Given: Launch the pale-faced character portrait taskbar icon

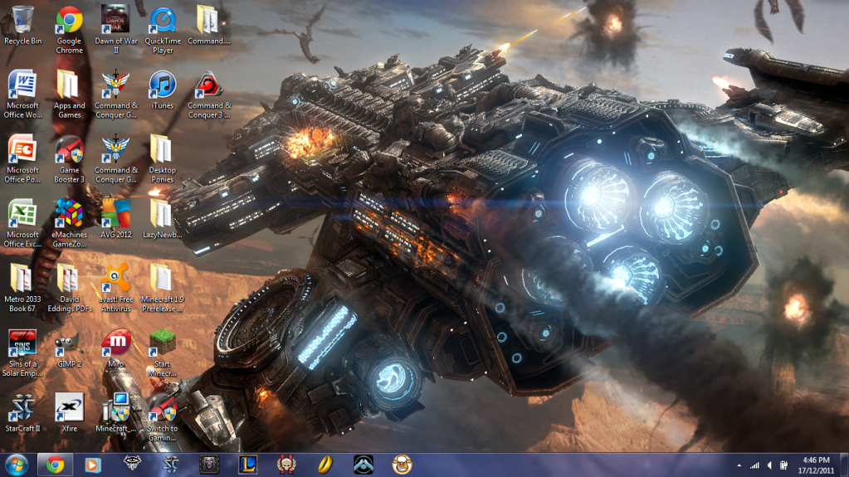Looking at the screenshot, I should [209, 465].
